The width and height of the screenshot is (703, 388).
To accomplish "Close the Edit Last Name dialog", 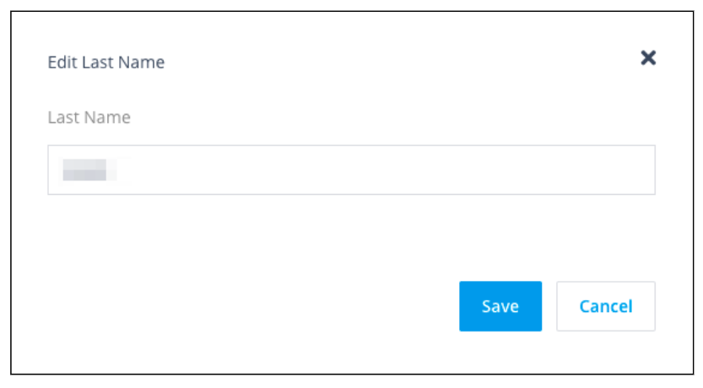I will (648, 58).
